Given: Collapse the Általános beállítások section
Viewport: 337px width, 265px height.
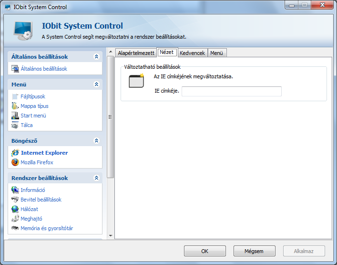Looking at the screenshot, I should (96, 57).
